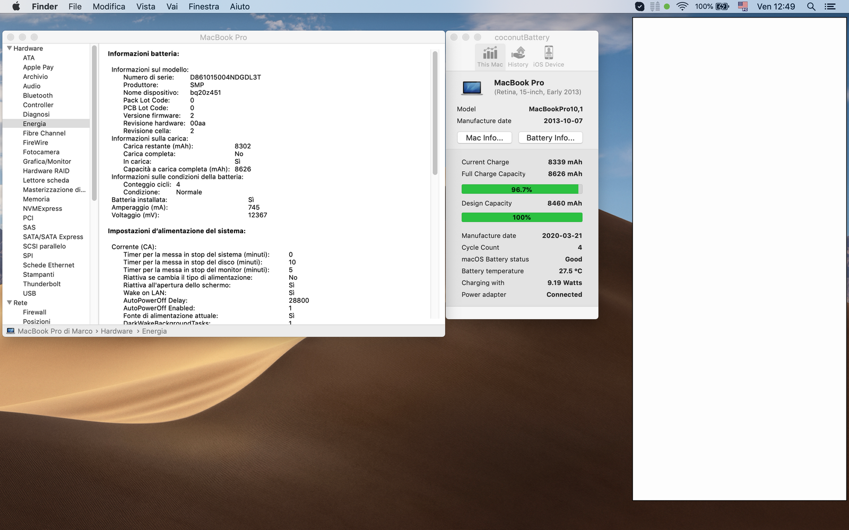Image resolution: width=849 pixels, height=530 pixels.
Task: Click the Hardware link in the path bar
Action: (x=117, y=331)
